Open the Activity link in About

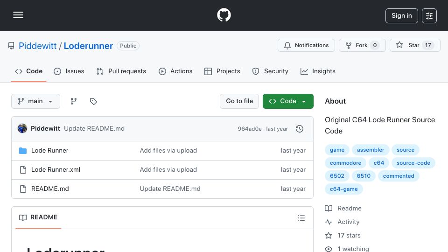pos(342,222)
